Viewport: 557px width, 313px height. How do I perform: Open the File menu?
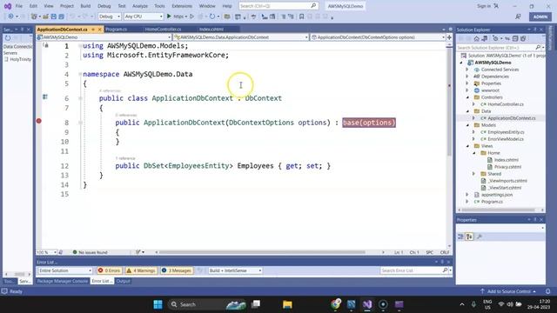[19, 6]
